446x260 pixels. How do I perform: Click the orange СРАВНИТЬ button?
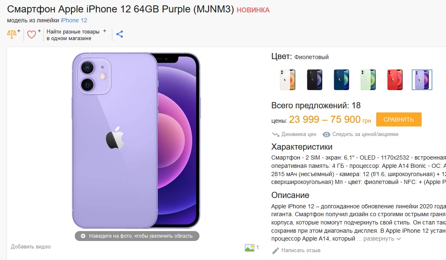[x=399, y=119]
